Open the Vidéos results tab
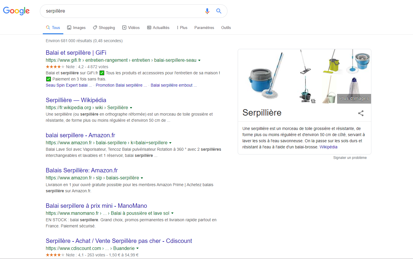This screenshot has width=413, height=259. pos(131,28)
